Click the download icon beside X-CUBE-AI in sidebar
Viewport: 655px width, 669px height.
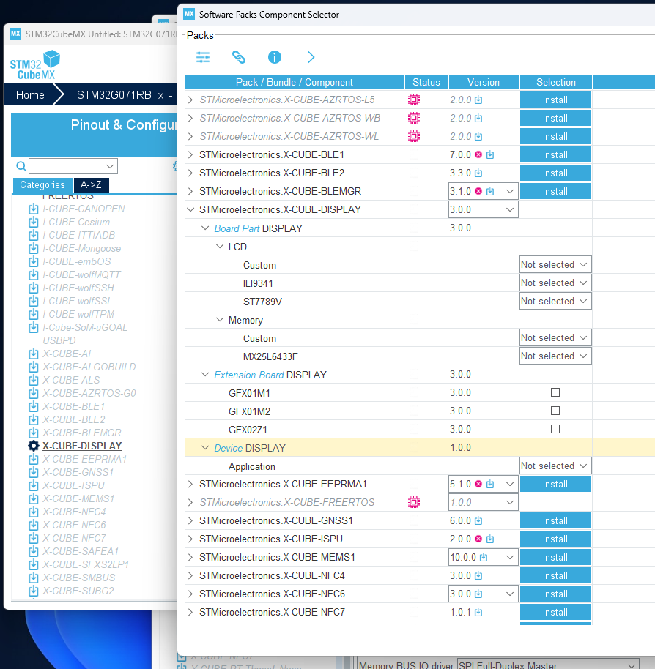point(33,354)
